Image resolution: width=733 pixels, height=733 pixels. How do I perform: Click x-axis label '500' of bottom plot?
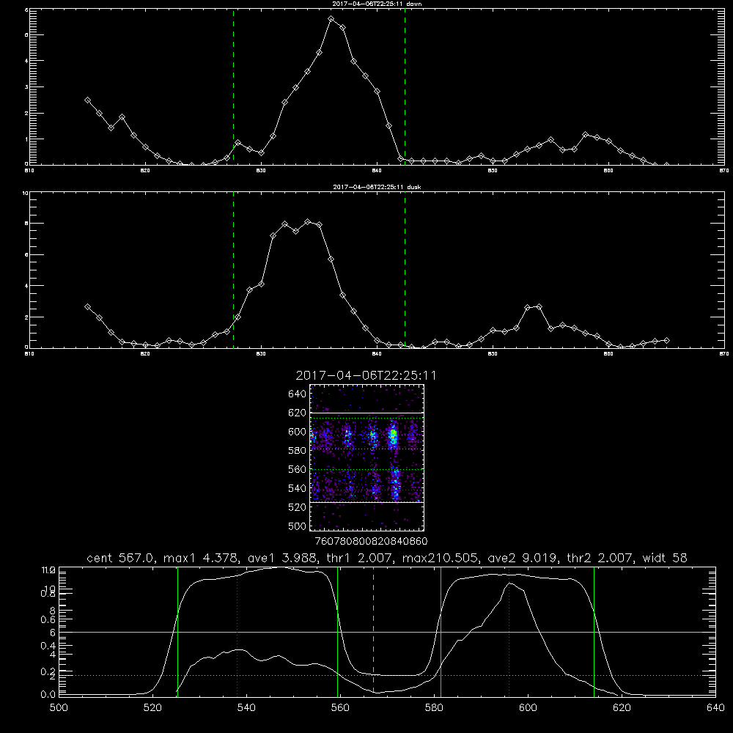(x=59, y=708)
